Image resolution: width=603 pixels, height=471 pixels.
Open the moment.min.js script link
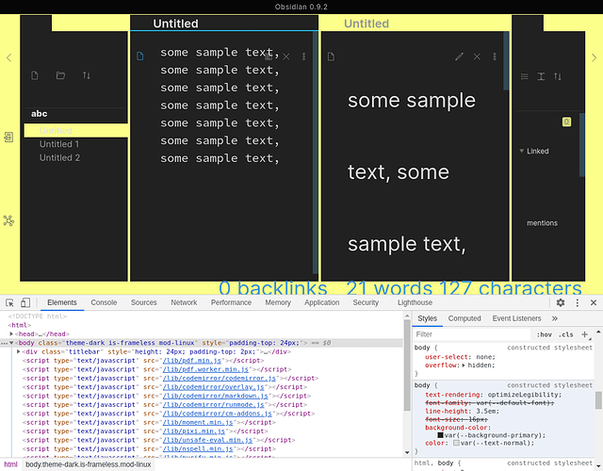click(x=198, y=423)
